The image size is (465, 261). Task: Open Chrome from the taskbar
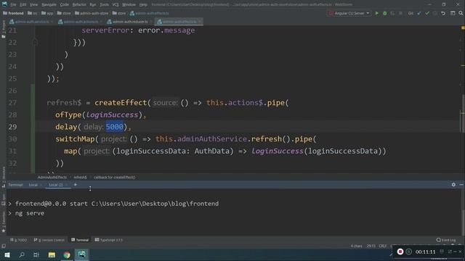tap(67, 254)
